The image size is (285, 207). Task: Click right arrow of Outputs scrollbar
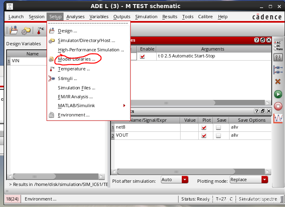(x=268, y=171)
